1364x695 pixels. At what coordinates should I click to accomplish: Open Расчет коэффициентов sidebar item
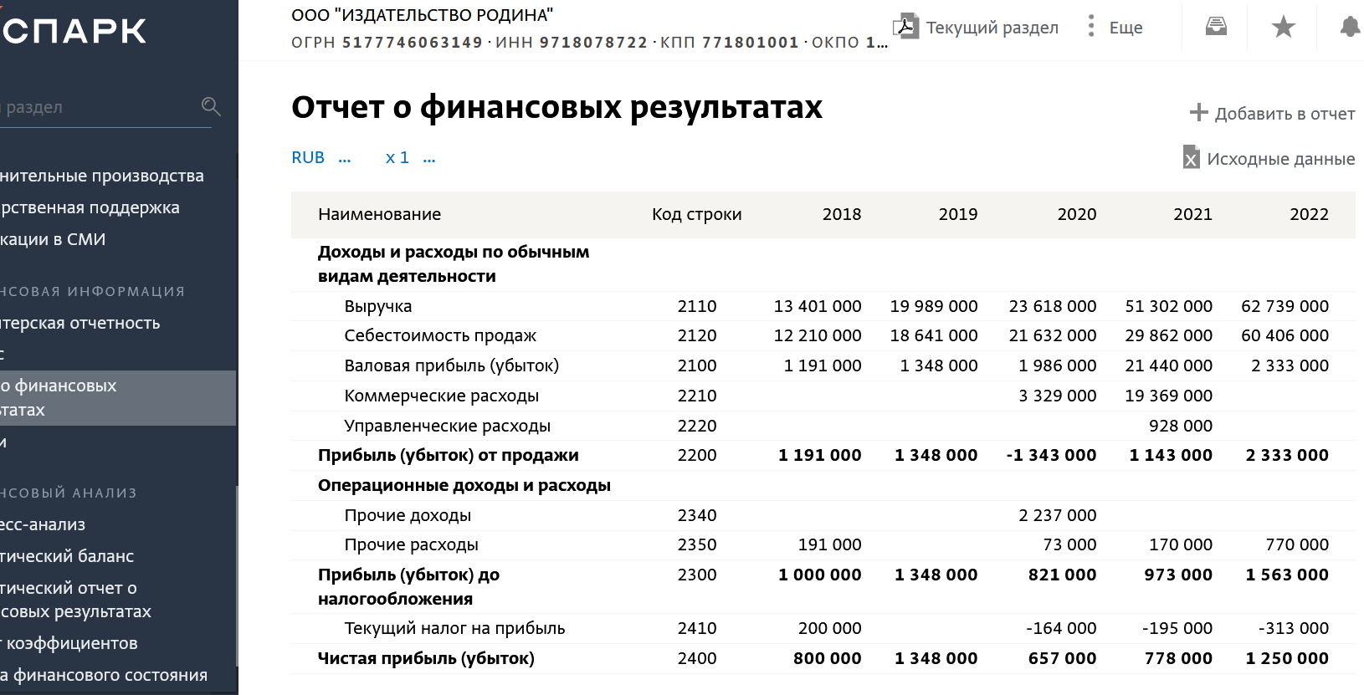click(69, 643)
